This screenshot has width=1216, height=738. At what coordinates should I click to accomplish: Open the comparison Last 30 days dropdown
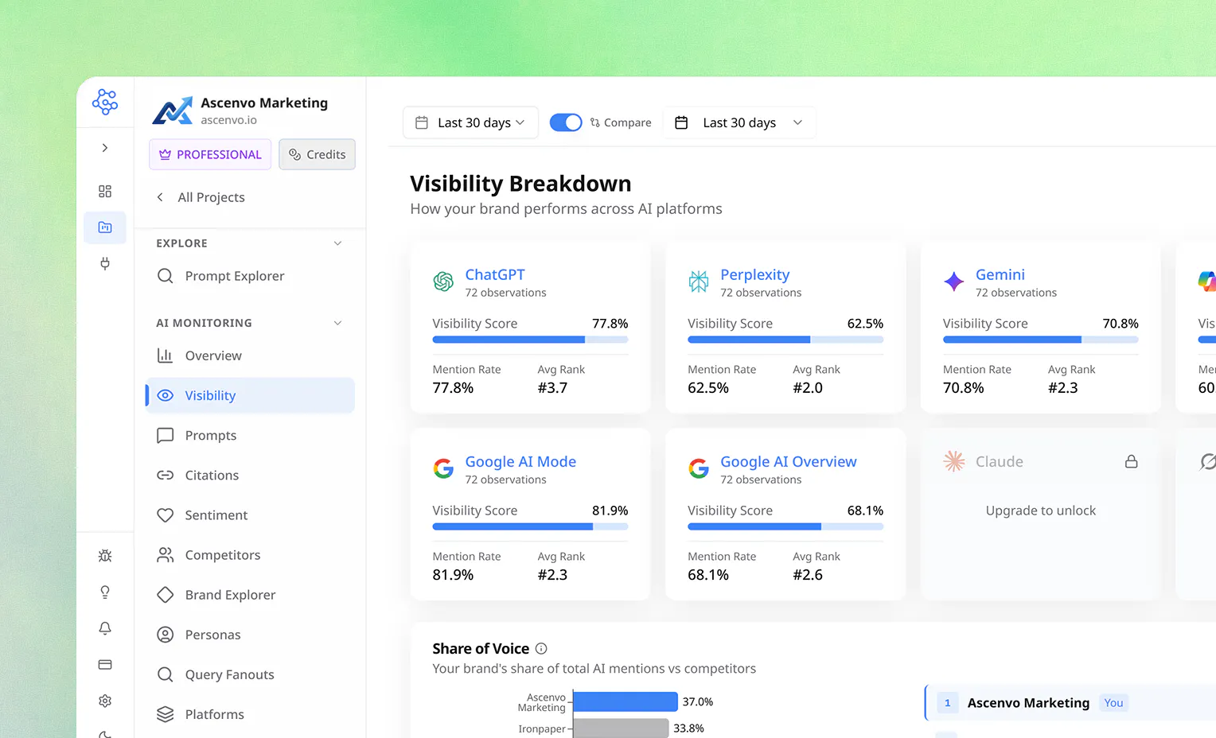click(x=739, y=122)
